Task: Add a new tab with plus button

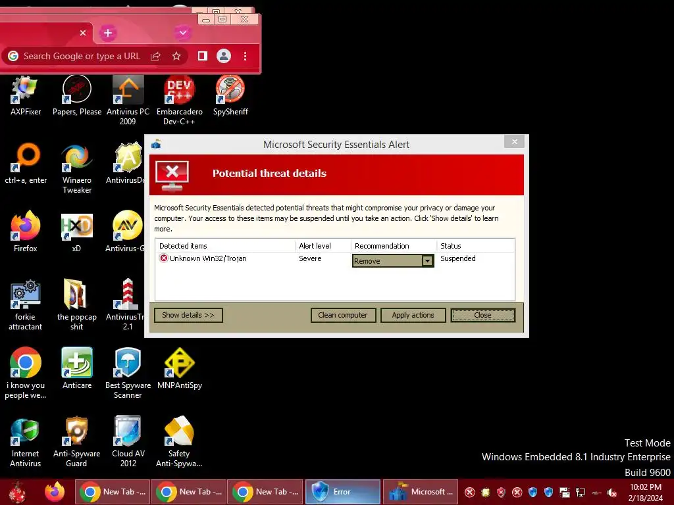Action: point(108,33)
